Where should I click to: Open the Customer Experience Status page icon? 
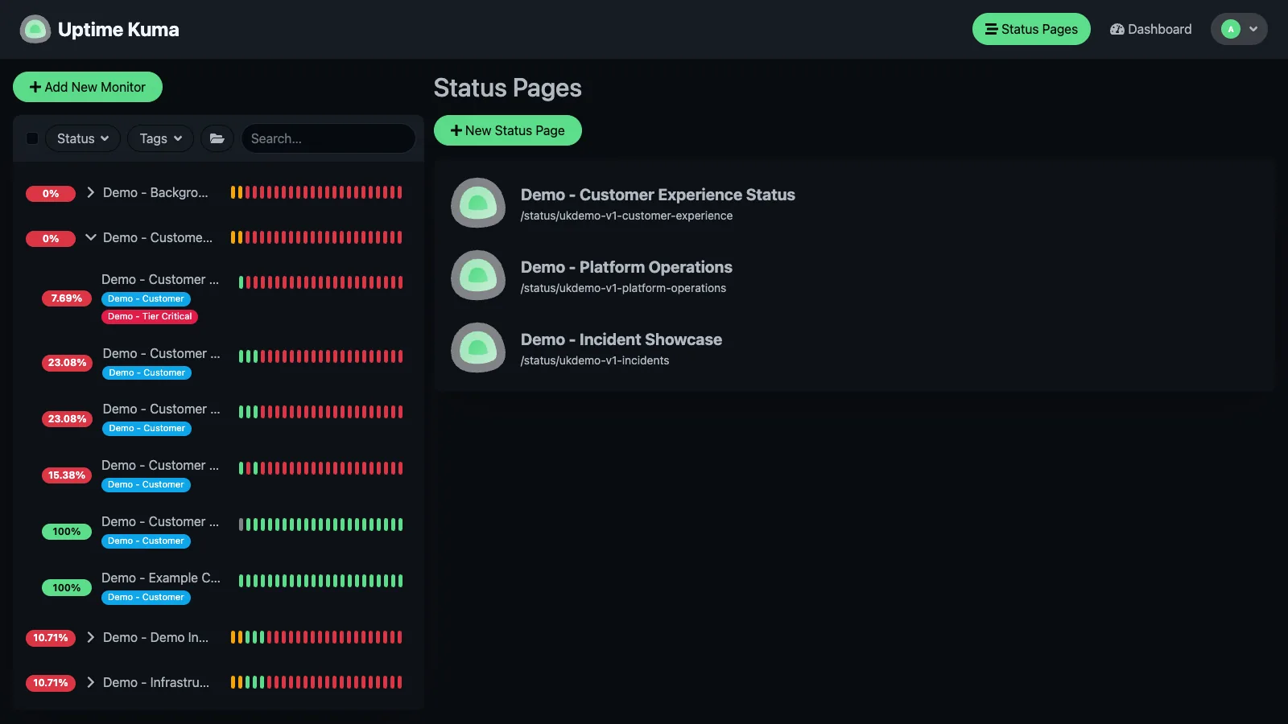pos(478,203)
